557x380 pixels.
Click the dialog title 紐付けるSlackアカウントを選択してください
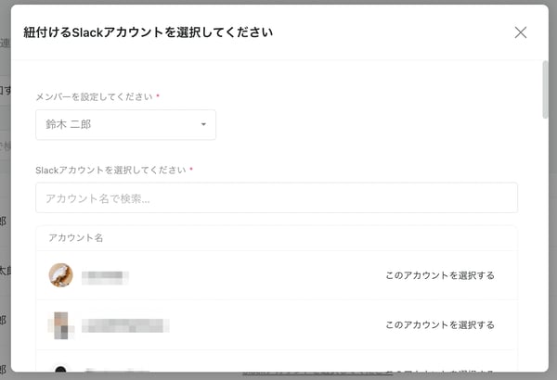[148, 32]
